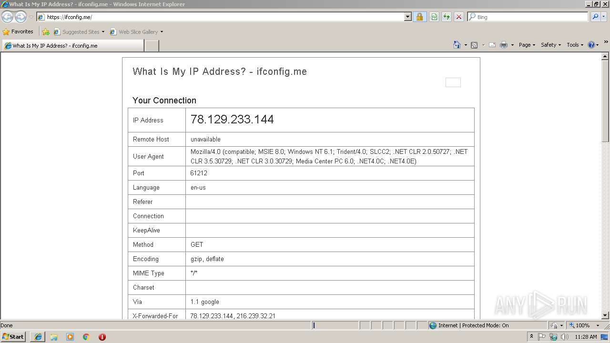Open Action Center flag tray icon
The width and height of the screenshot is (610, 343).
pyautogui.click(x=542, y=337)
